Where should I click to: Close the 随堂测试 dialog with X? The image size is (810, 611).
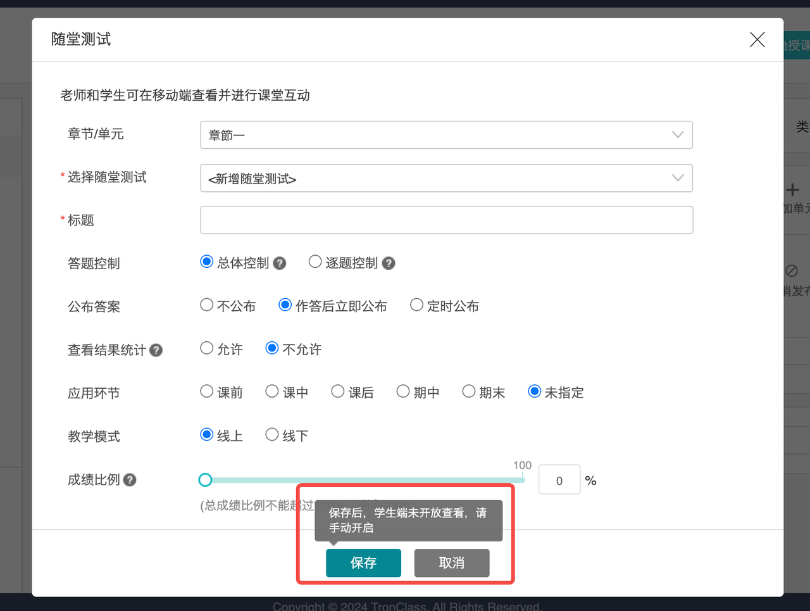(757, 39)
